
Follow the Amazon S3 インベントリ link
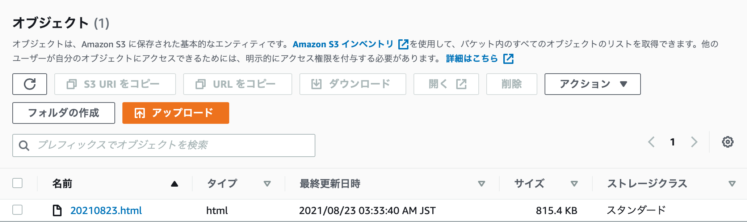[x=343, y=44]
